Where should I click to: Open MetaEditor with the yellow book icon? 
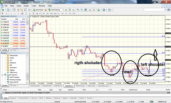pyautogui.click(x=46, y=10)
